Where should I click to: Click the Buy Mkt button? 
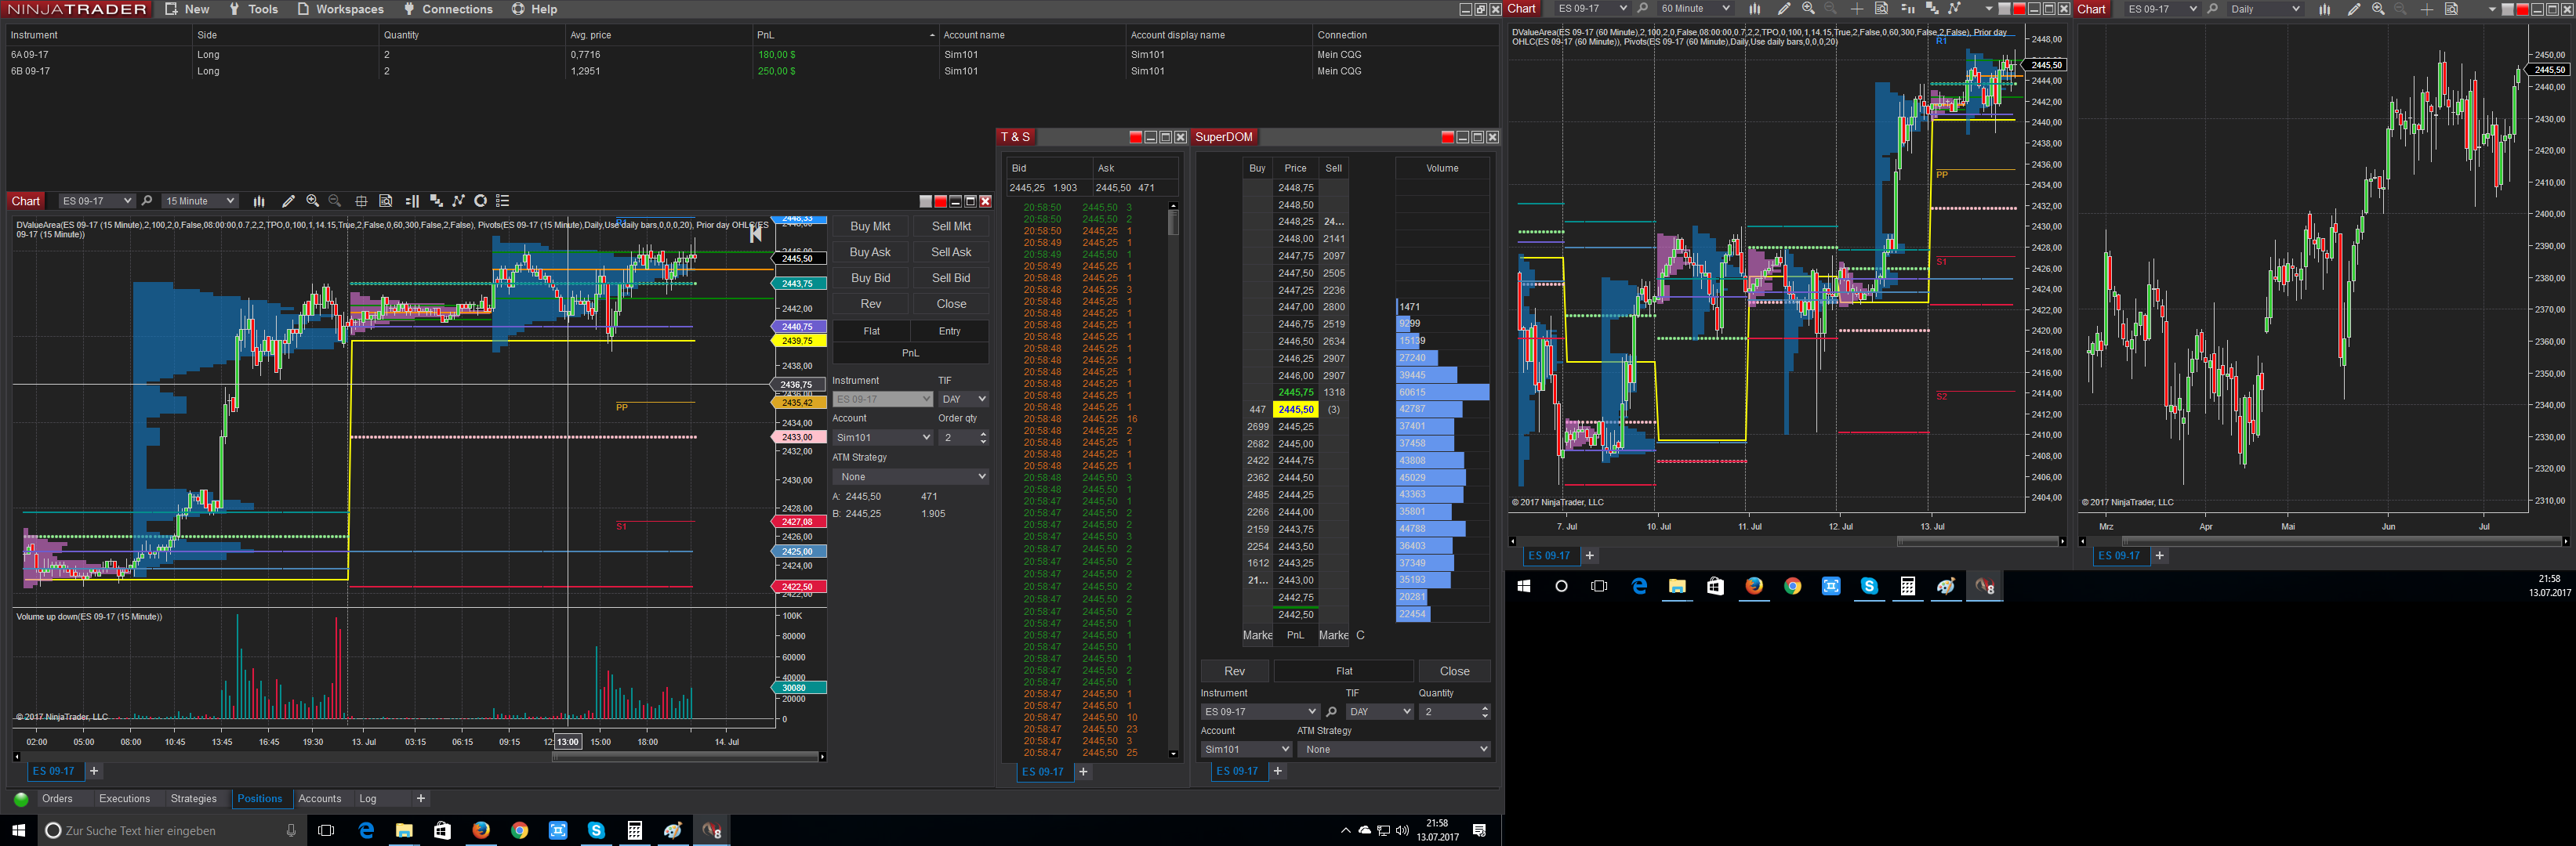point(870,226)
